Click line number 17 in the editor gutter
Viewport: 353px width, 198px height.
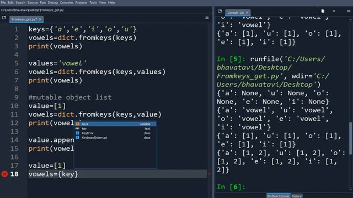[x=14, y=166]
